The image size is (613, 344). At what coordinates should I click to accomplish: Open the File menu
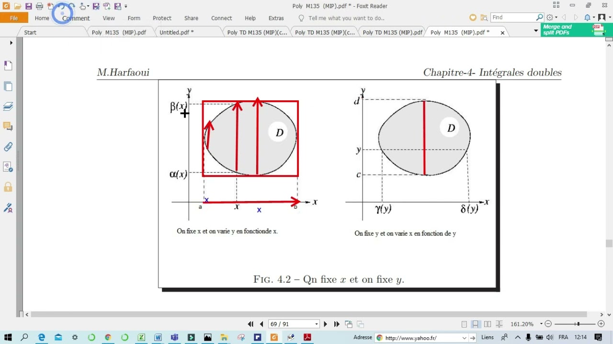click(x=14, y=18)
